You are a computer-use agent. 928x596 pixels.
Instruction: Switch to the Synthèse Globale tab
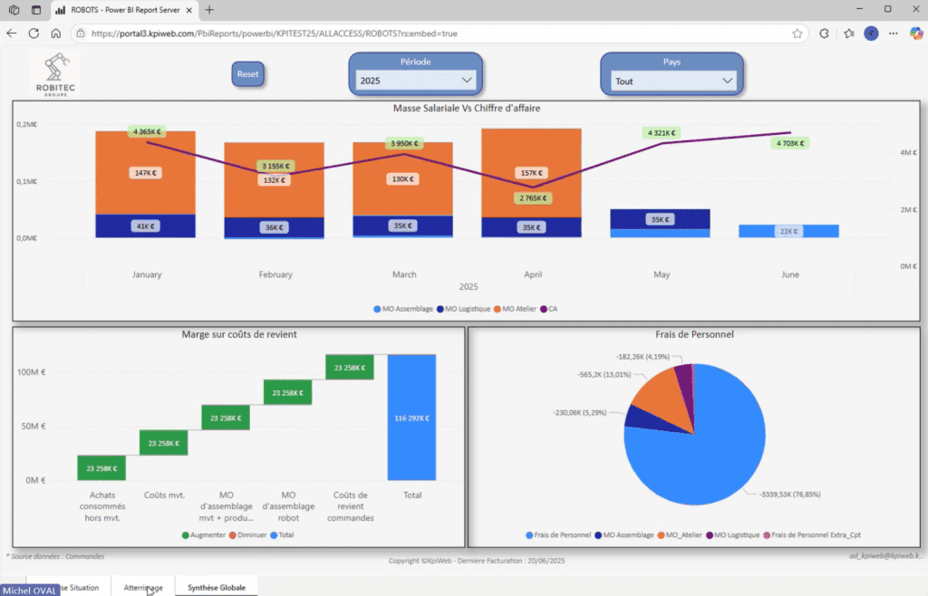point(216,587)
